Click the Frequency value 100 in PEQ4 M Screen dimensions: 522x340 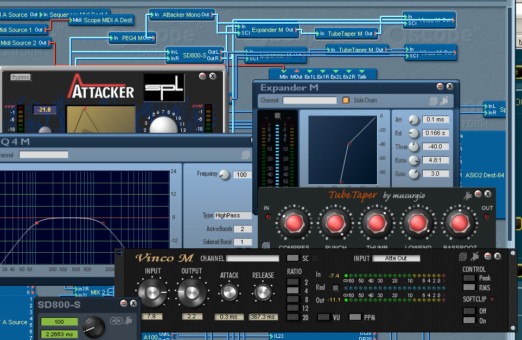tap(241, 175)
